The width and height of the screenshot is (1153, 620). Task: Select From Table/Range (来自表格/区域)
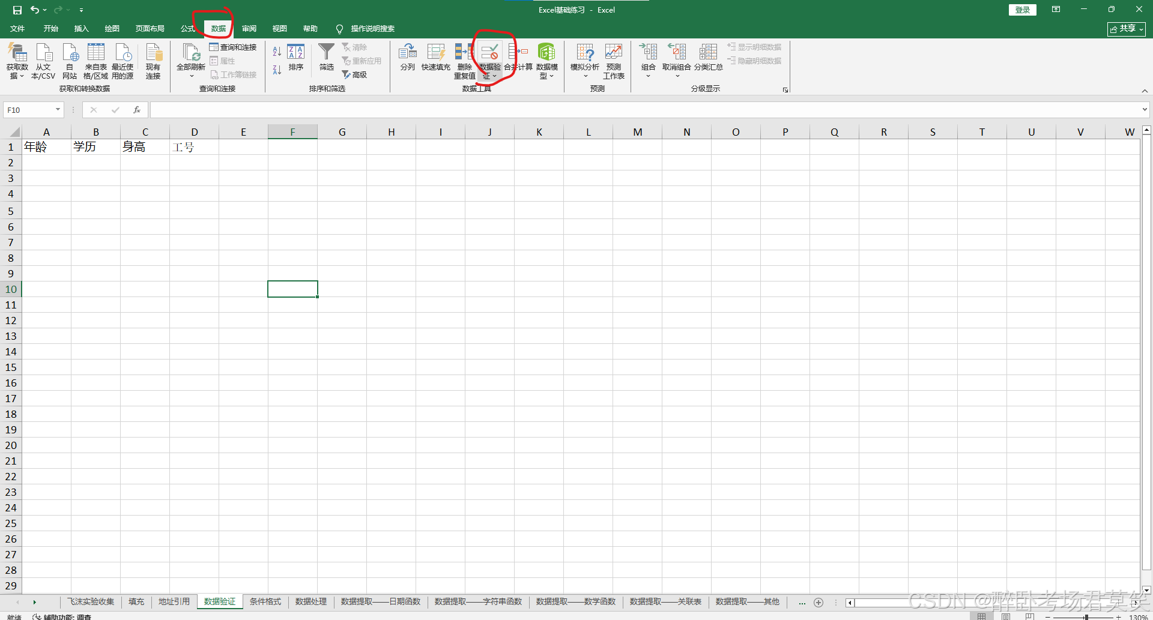[95, 61]
